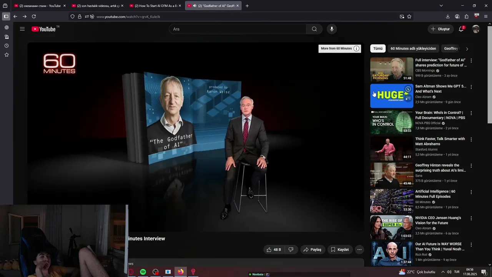Select the Tümü filter chip
Viewport: 492px width, 277px height.
pos(378,48)
